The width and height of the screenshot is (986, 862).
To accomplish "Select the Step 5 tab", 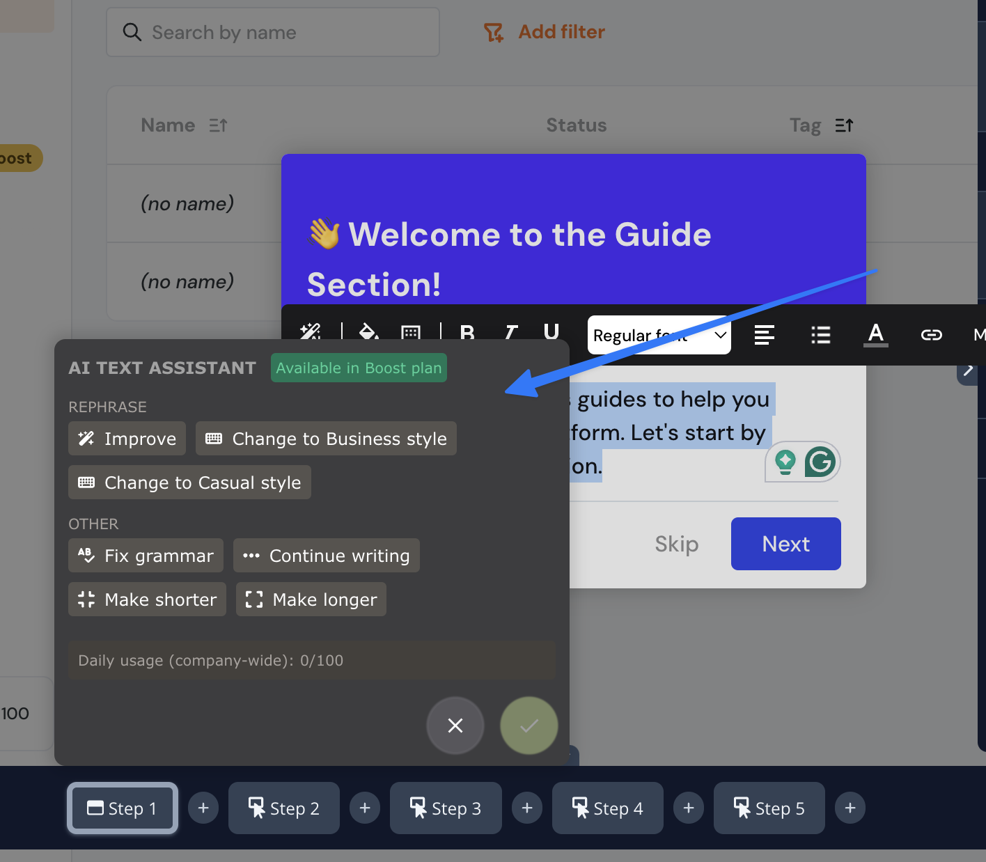I will pos(769,808).
